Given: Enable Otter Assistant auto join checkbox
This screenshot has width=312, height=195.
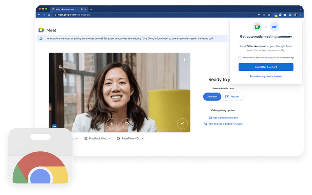Looking at the screenshot, I should coord(240,57).
